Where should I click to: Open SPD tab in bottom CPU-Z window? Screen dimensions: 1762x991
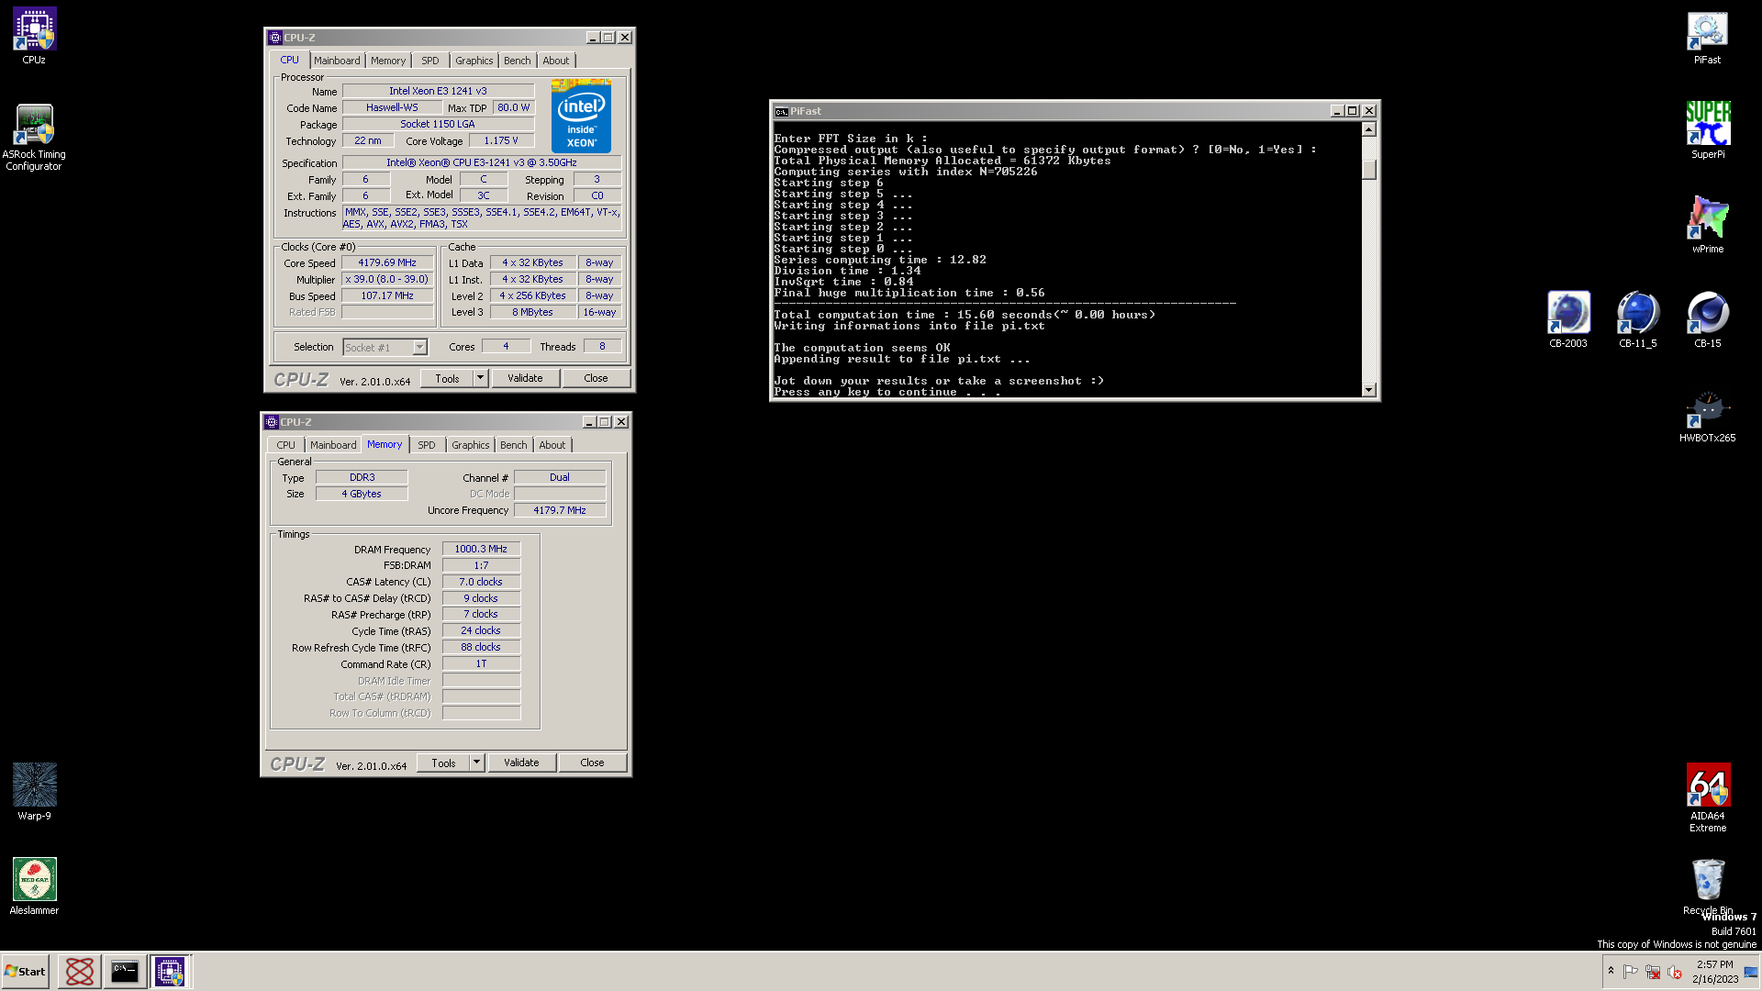(427, 445)
